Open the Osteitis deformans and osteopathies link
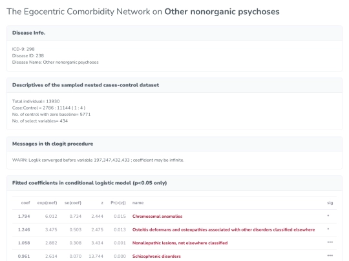This screenshot has width=349, height=261. click(224, 229)
